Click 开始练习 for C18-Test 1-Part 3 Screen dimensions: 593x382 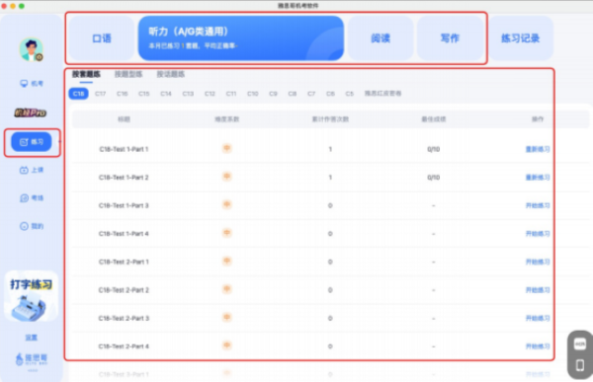pyautogui.click(x=538, y=205)
